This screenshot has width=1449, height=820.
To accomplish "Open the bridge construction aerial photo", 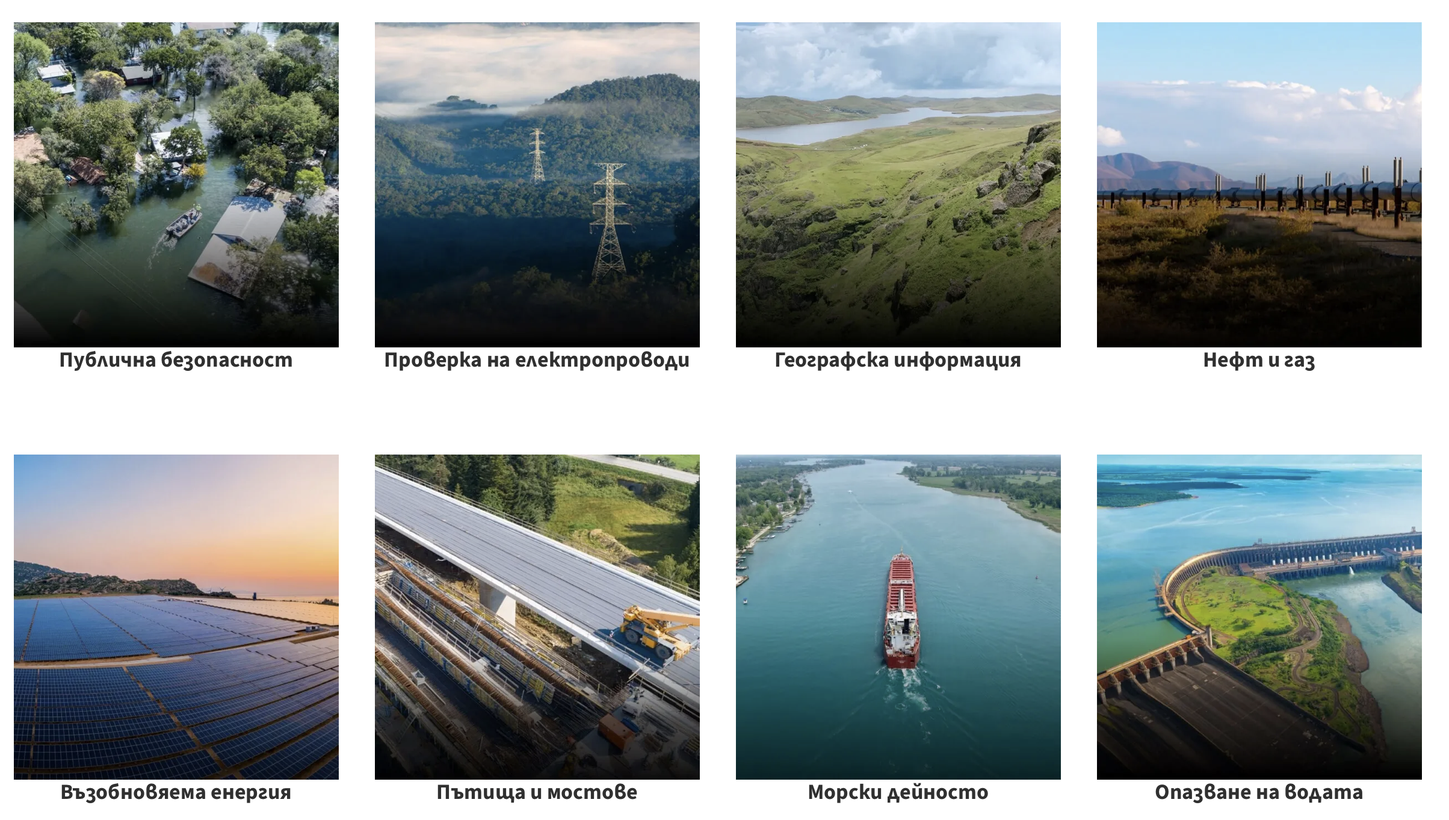I will pos(537,617).
